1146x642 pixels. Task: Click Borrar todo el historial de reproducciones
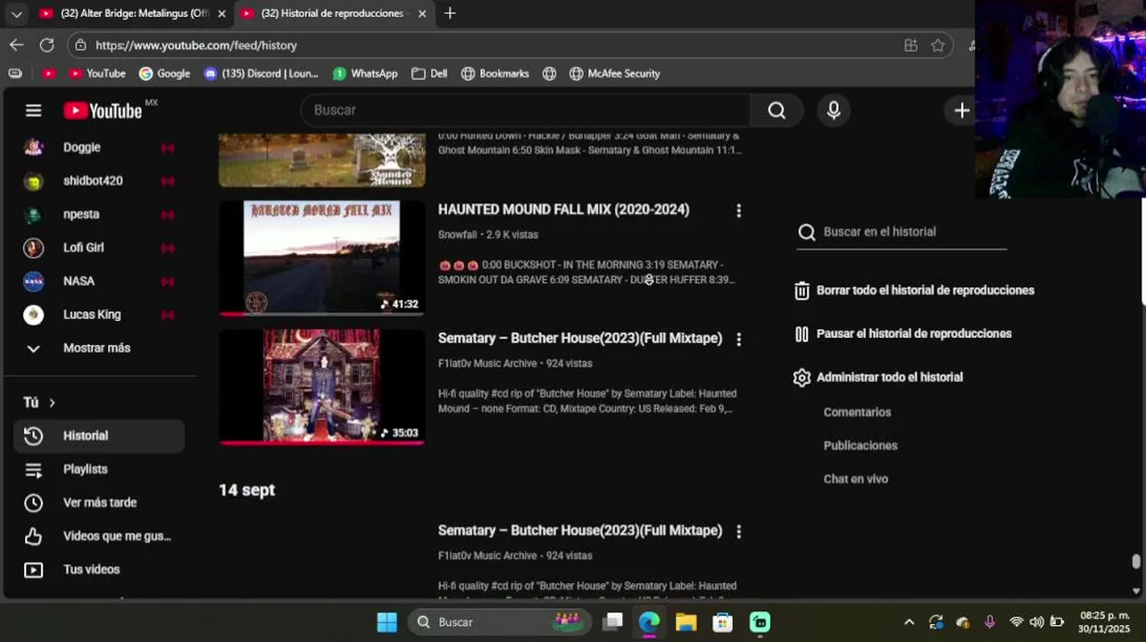914,290
